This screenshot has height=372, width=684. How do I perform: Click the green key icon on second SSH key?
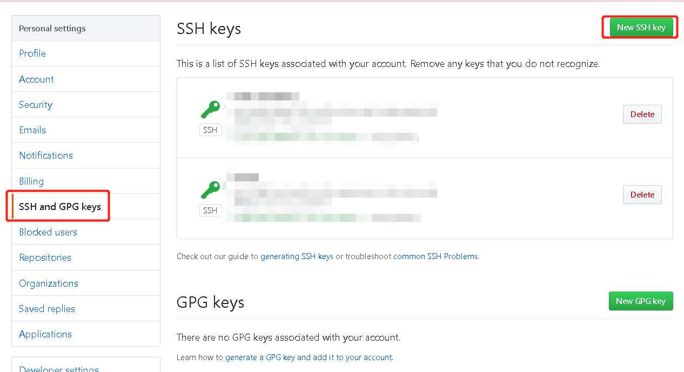(x=210, y=190)
